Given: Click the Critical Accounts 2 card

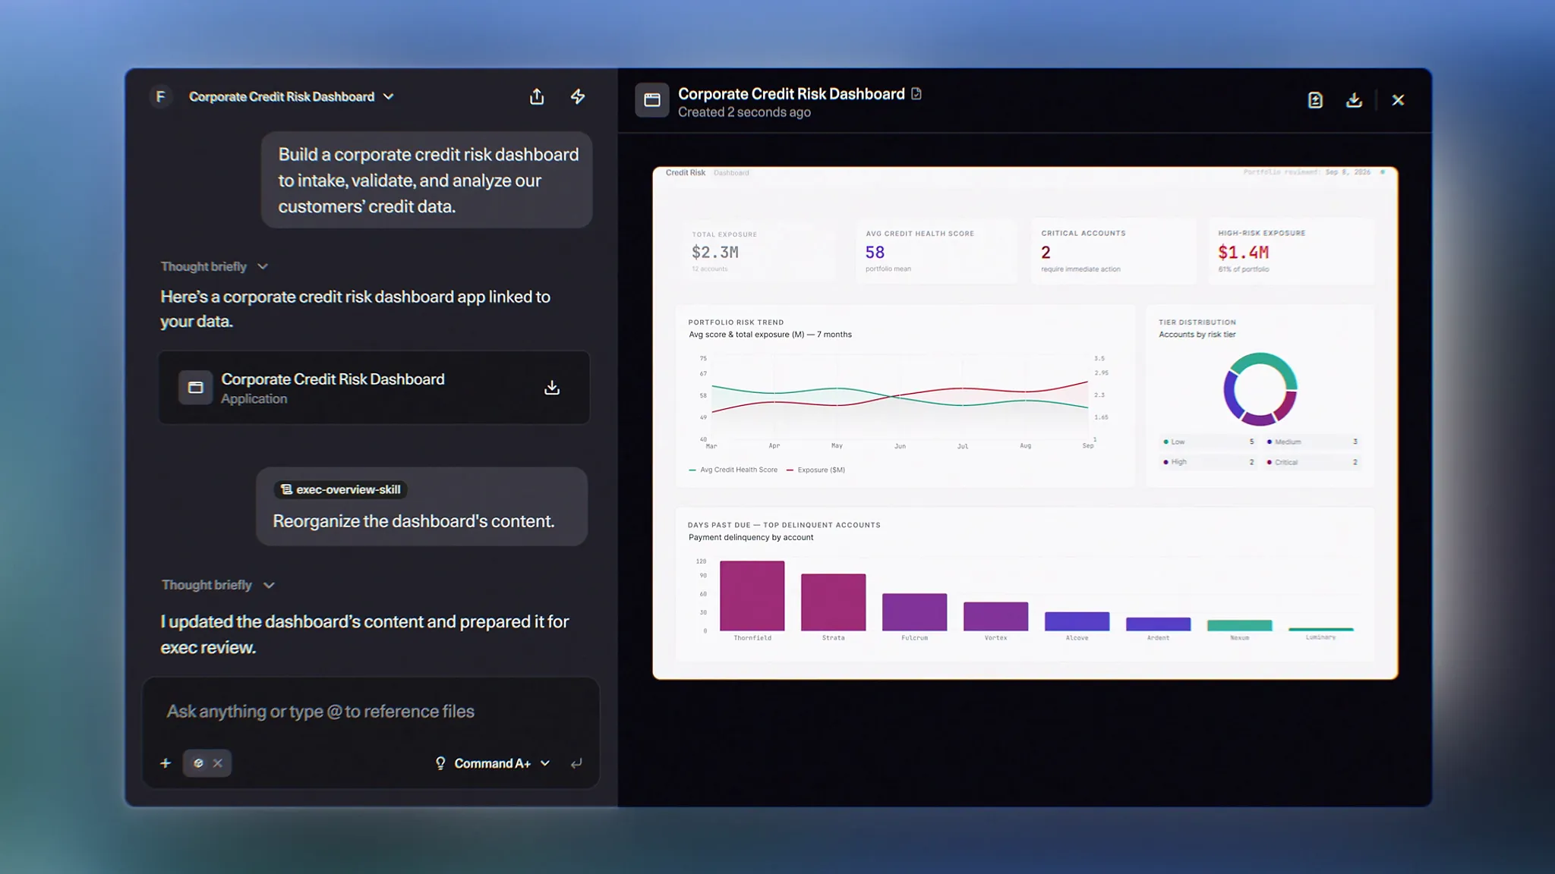Looking at the screenshot, I should point(1112,251).
